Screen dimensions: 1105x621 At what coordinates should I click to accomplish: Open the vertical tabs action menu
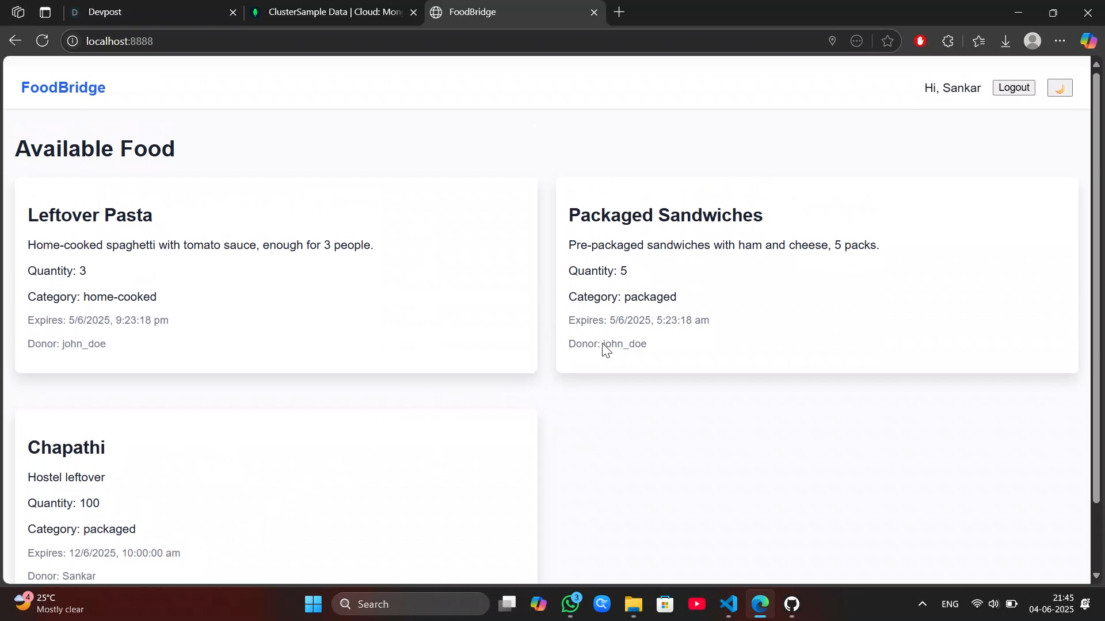pyautogui.click(x=45, y=12)
